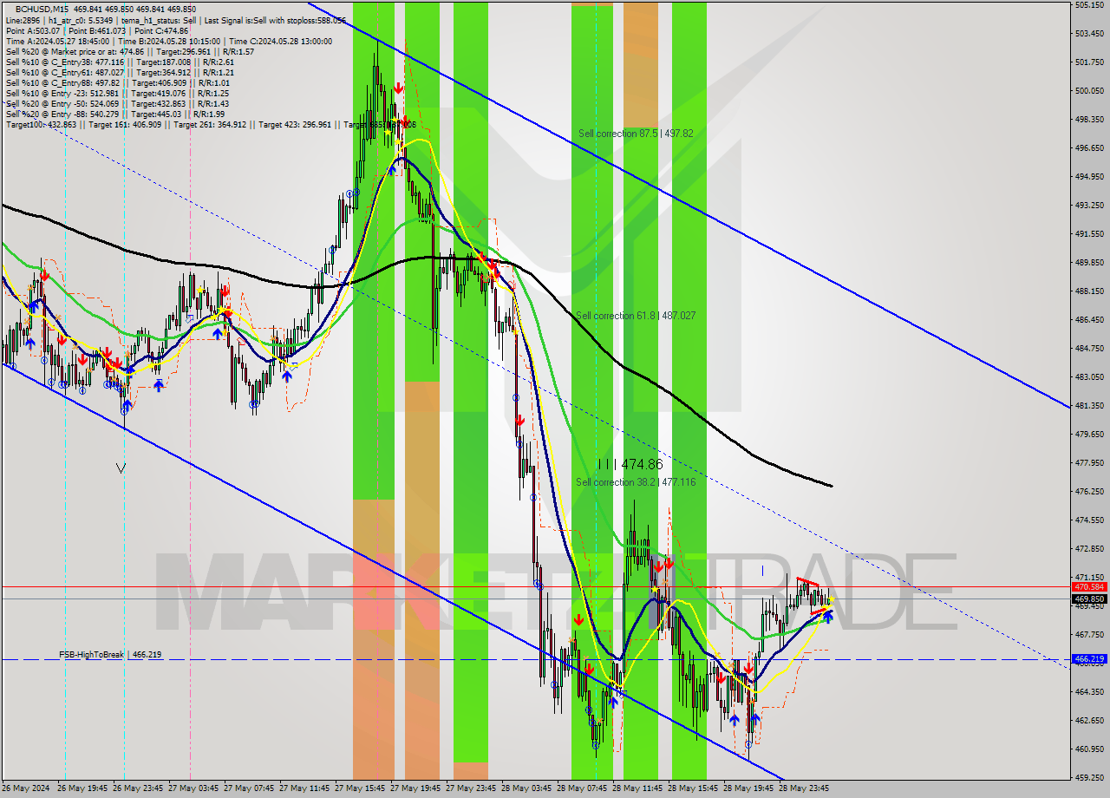Select the '| | | 474.86' chart label
Screen dimensions: 1110x798
[630, 464]
